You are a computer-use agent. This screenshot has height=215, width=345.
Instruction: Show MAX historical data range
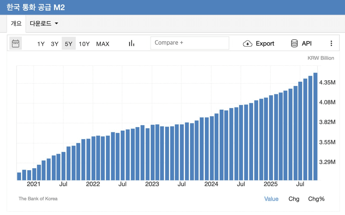pos(103,44)
